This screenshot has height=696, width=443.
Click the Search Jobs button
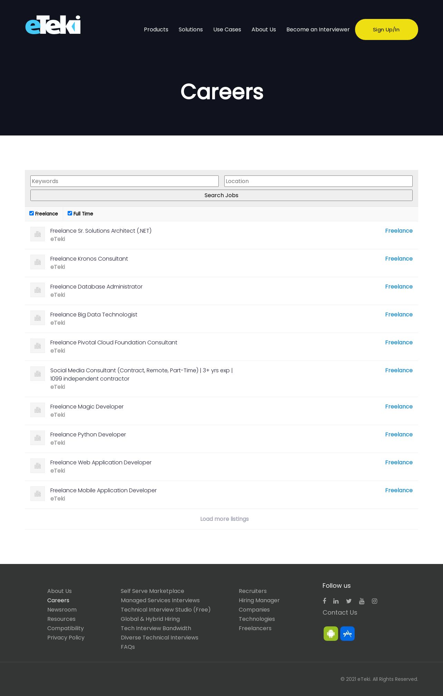221,195
